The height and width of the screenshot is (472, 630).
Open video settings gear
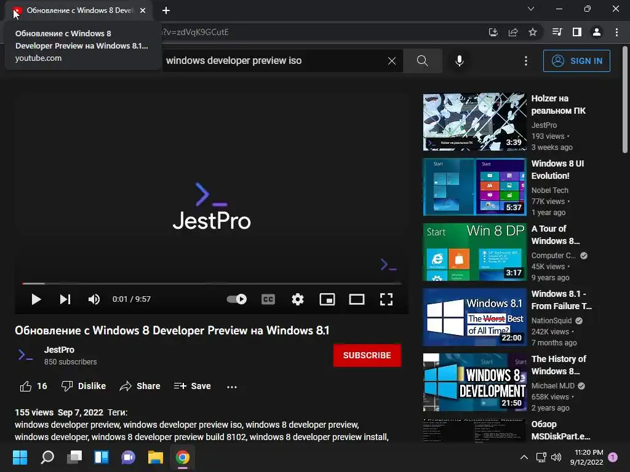(298, 299)
